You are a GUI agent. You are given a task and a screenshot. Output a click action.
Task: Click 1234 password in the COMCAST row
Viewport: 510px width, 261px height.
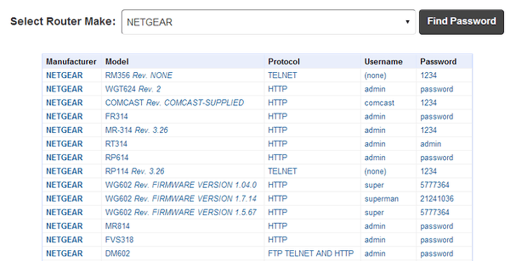point(428,103)
